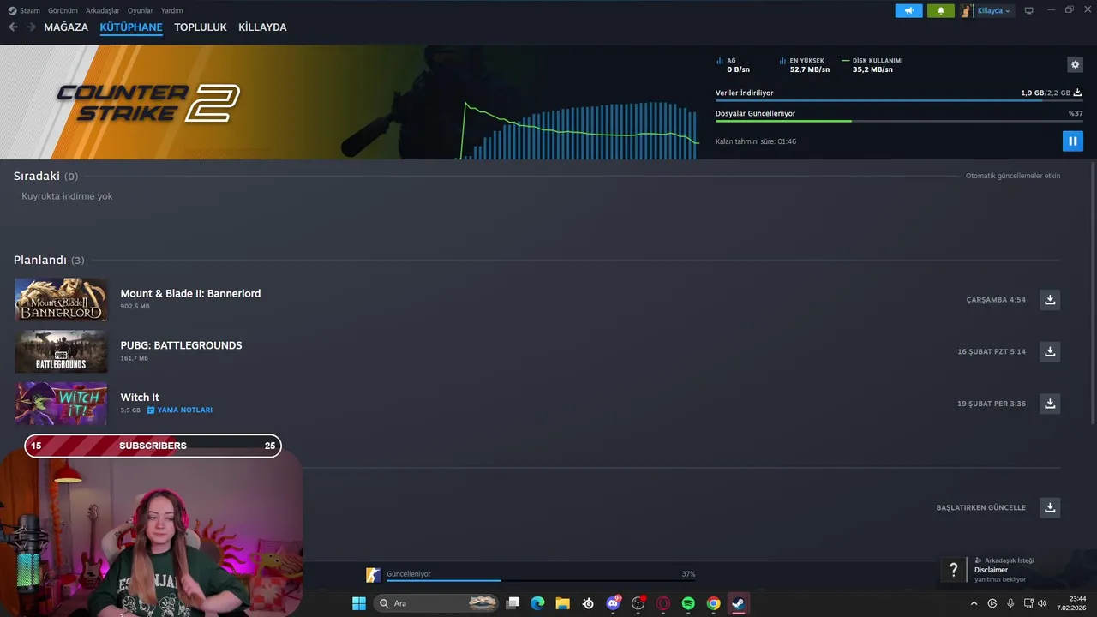
Task: Switch to the KÜTÜPHANE tab
Action: pyautogui.click(x=131, y=27)
